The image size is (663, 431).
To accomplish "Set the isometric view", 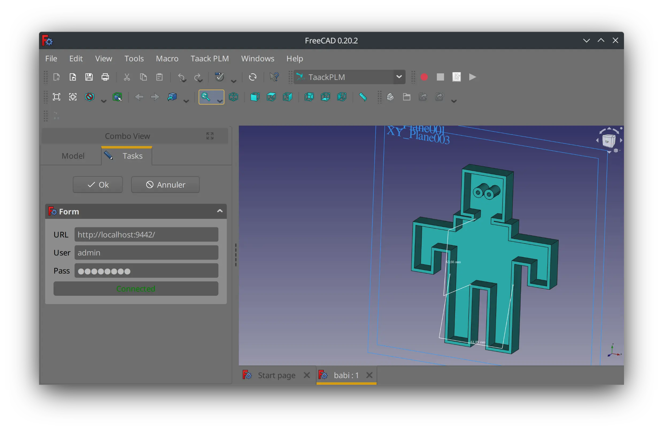I will click(x=233, y=97).
